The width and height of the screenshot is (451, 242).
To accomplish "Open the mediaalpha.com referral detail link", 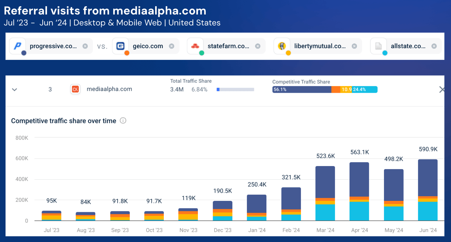I will coord(110,89).
